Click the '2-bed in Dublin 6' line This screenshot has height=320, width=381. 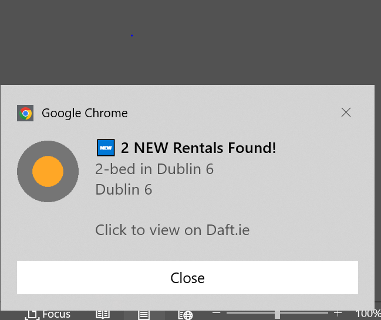[154, 169]
